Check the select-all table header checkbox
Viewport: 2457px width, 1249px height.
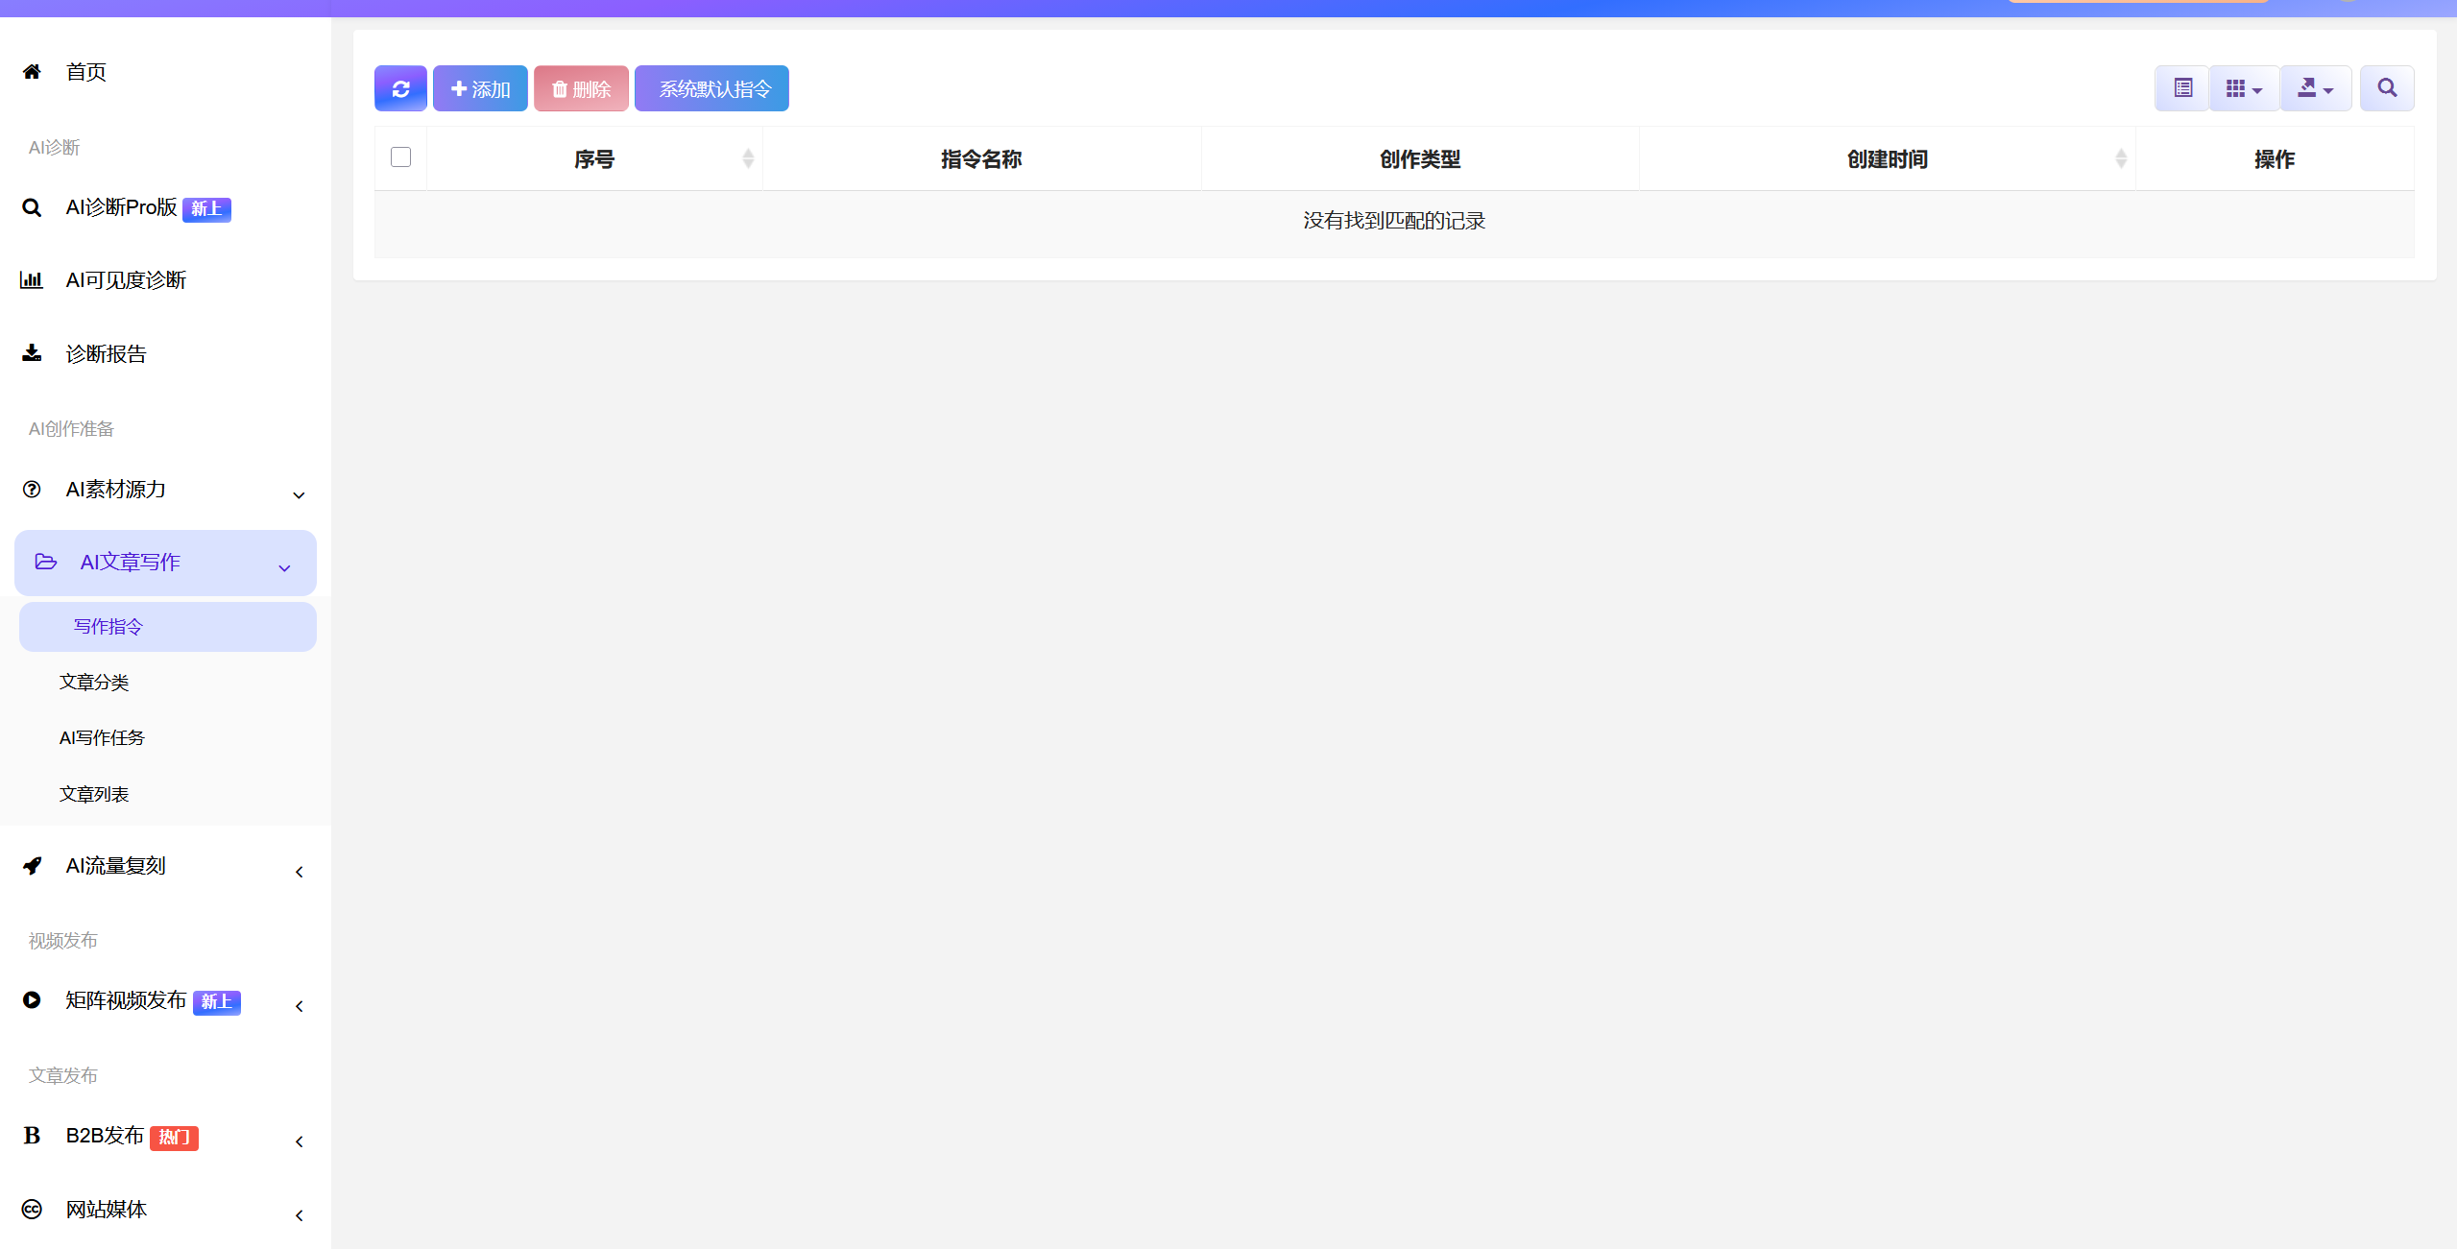coord(400,156)
